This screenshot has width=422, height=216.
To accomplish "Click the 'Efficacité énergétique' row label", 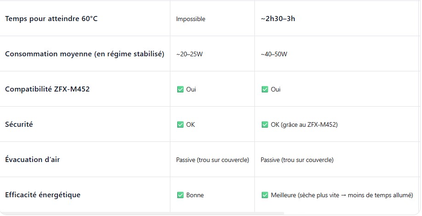I will [43, 195].
